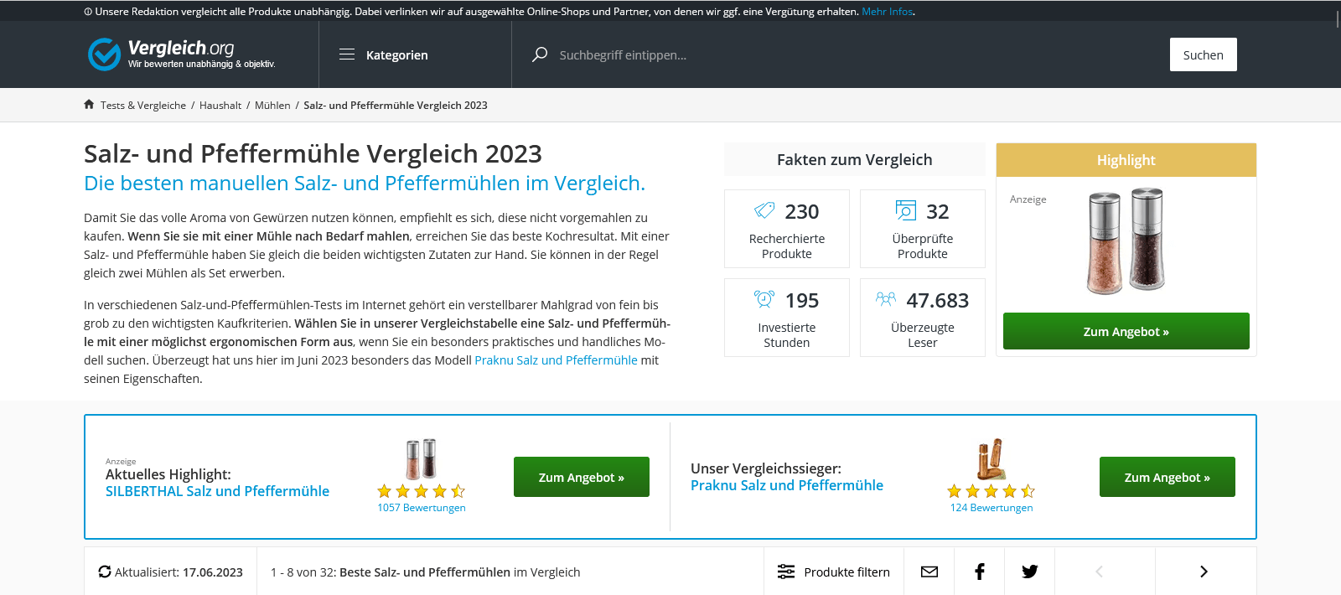1341x595 pixels.
Task: Go to home via breadcrumb house icon
Action: (89, 105)
